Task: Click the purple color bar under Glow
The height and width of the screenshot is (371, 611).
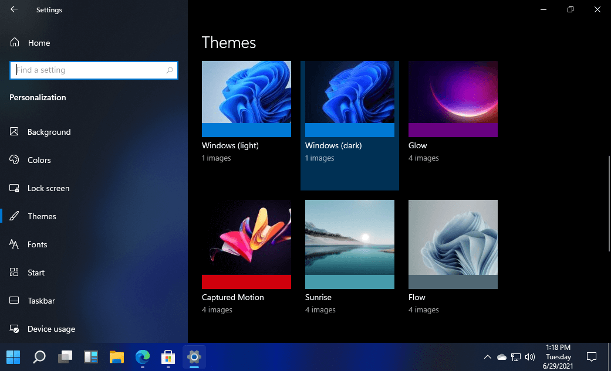Action: coord(453,130)
